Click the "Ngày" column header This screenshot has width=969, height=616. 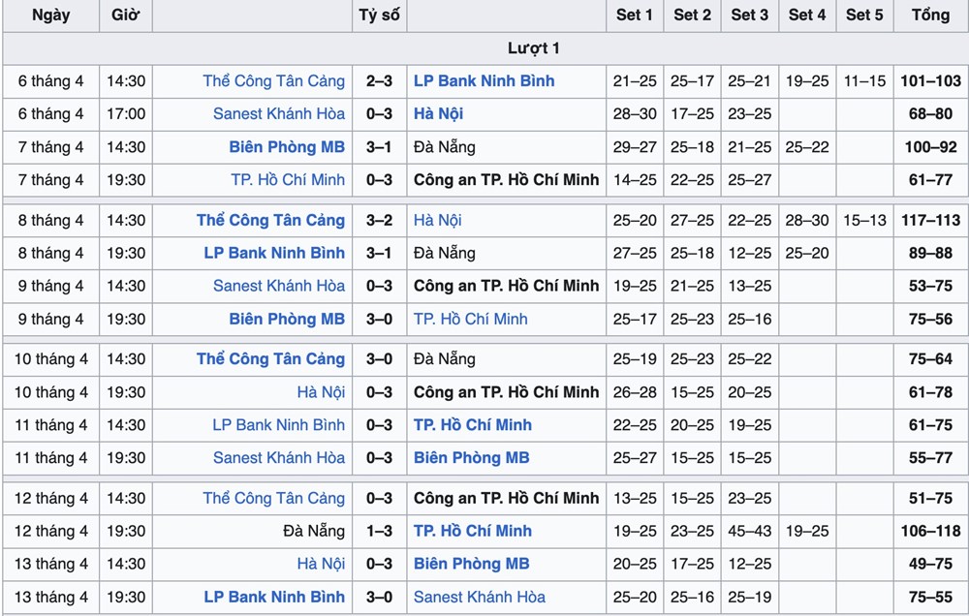(50, 15)
